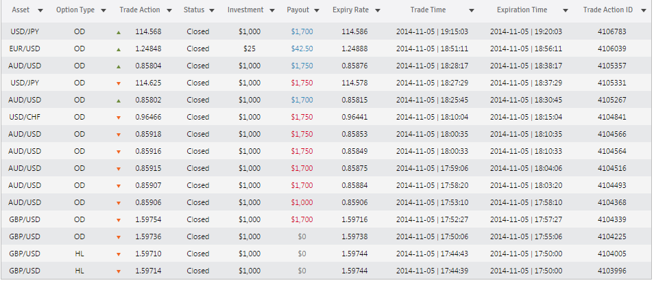Select the Trade Action ID 4104841 cell
Image resolution: width=667 pixels, height=285 pixels.
click(611, 117)
